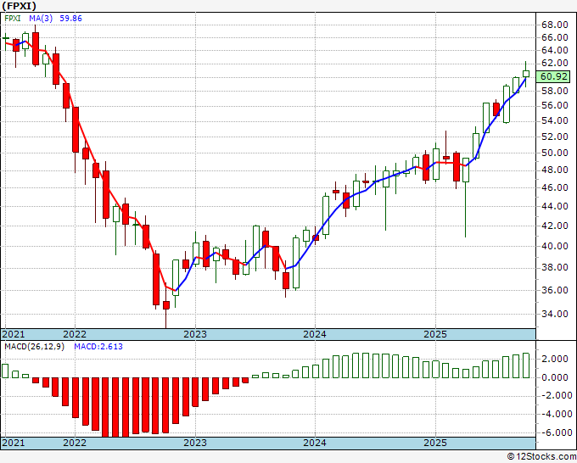Click the 58.00 price axis label

pyautogui.click(x=555, y=92)
